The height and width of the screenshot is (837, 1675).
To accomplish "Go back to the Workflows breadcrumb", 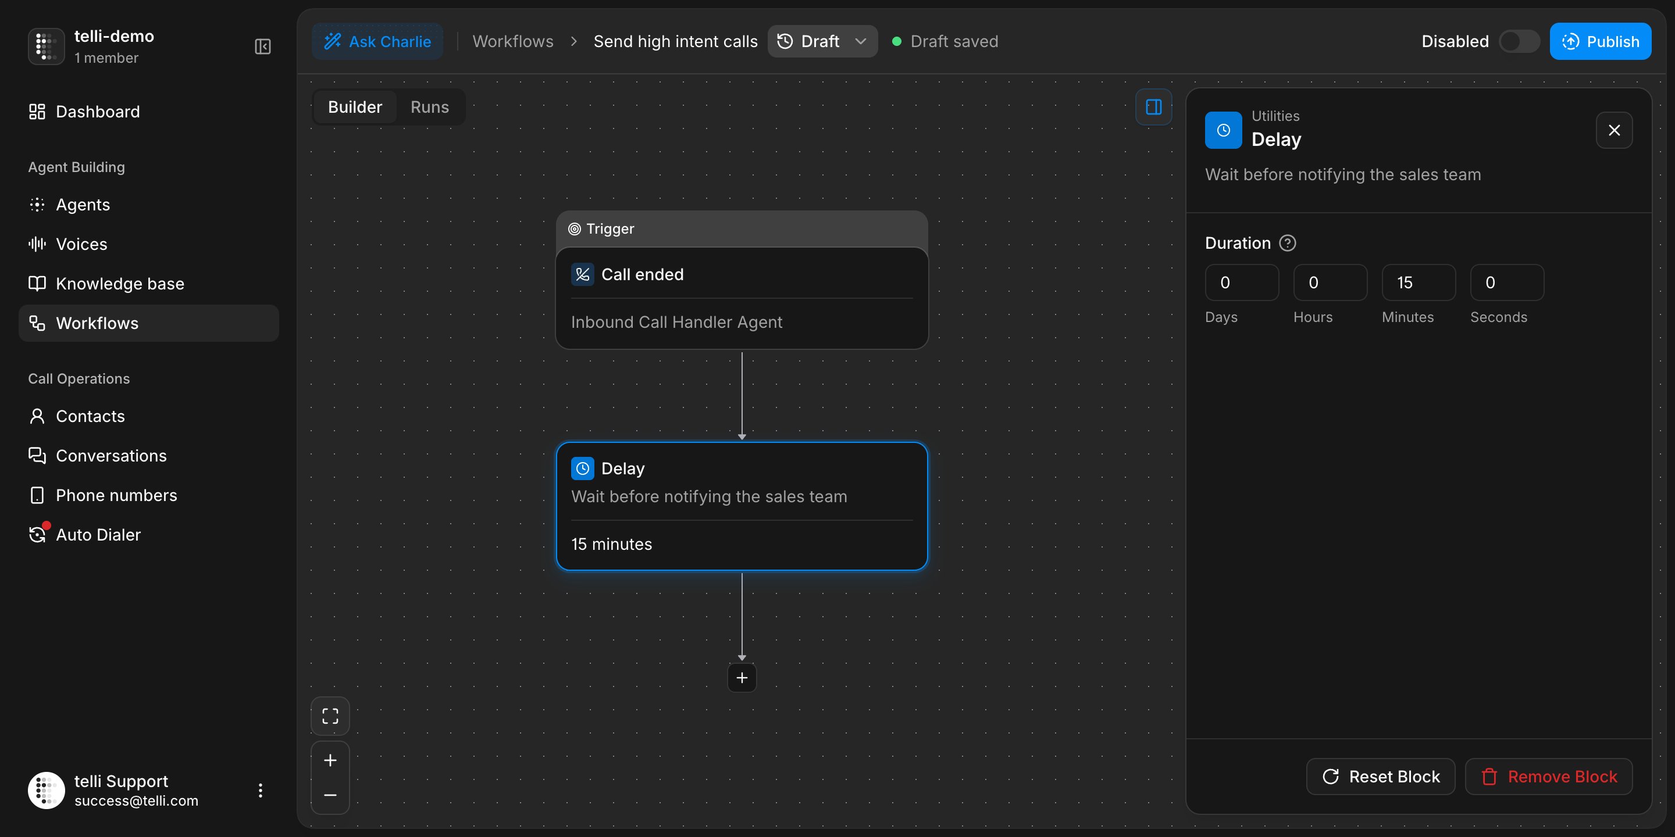I will (512, 42).
